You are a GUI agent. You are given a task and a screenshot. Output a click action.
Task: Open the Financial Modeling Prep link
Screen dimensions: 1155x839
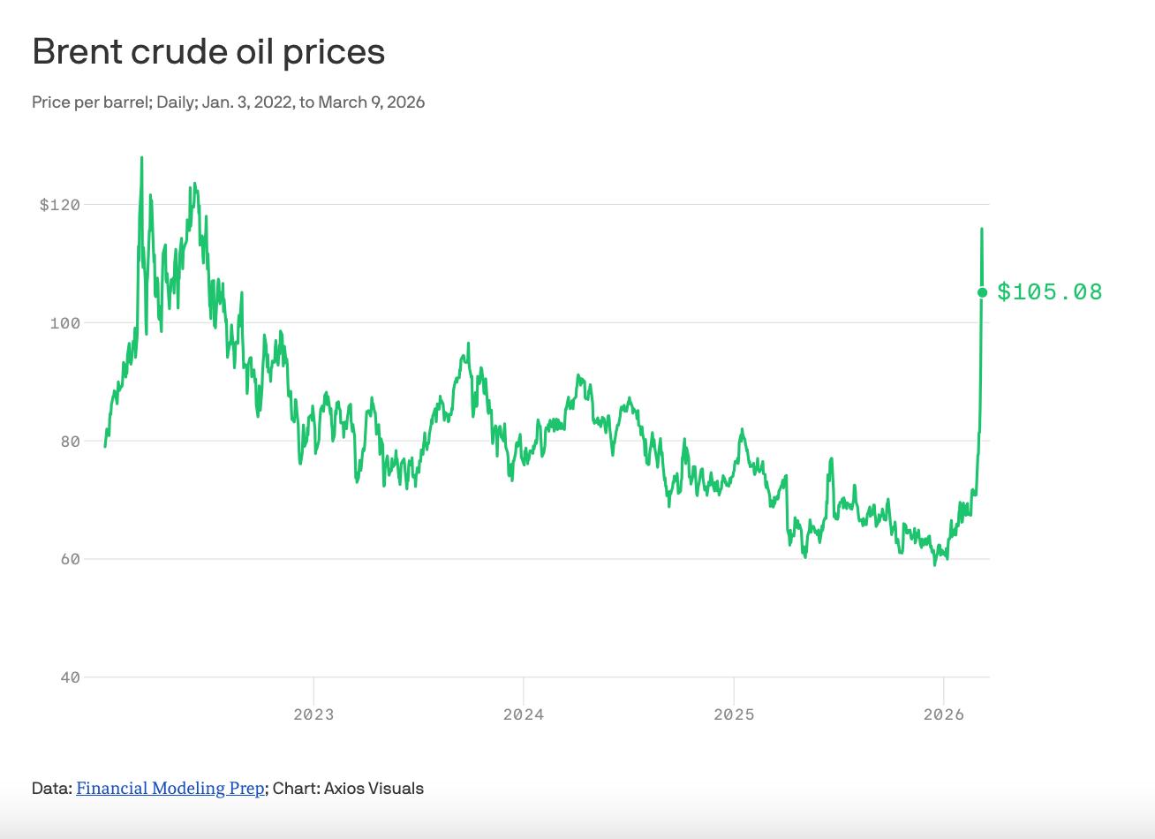click(170, 789)
